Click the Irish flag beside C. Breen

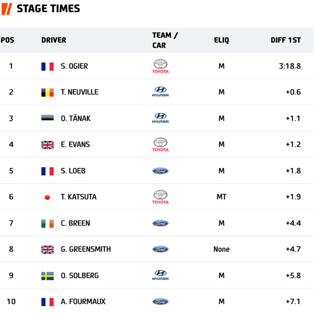click(47, 223)
